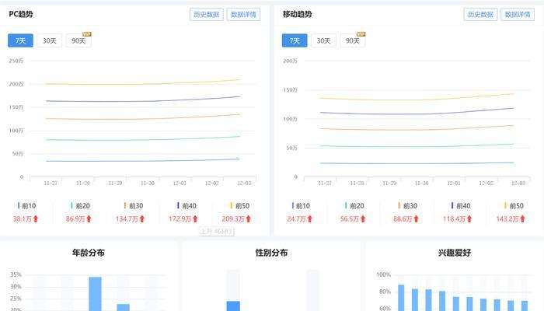Click the 209.3万 value under 前50
This screenshot has width=544, height=311.
(x=233, y=219)
